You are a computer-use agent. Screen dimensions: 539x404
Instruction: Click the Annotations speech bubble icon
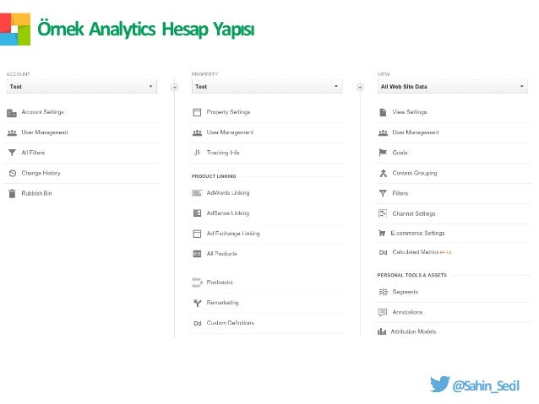click(383, 312)
